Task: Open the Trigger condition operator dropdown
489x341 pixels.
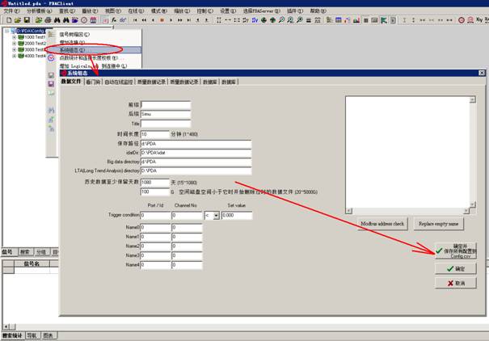Action: 216,215
